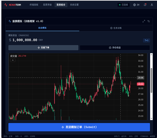Collapse the 成交量 indicator chevron
The height and width of the screenshot is (138, 157).
pyautogui.click(x=13, y=60)
